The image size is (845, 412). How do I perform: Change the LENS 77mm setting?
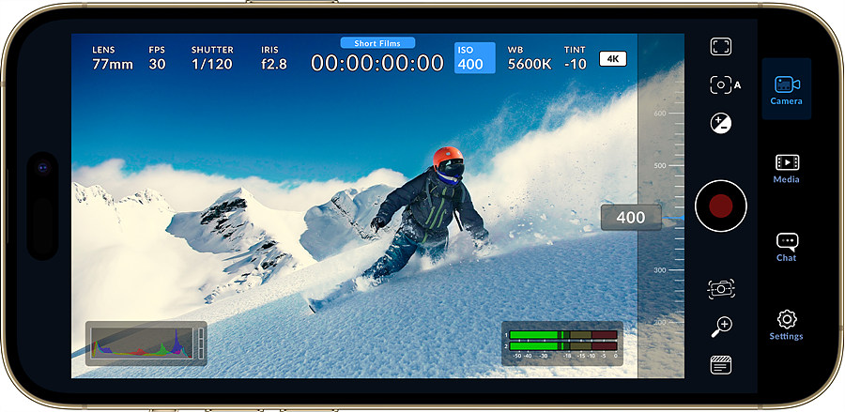(x=112, y=58)
